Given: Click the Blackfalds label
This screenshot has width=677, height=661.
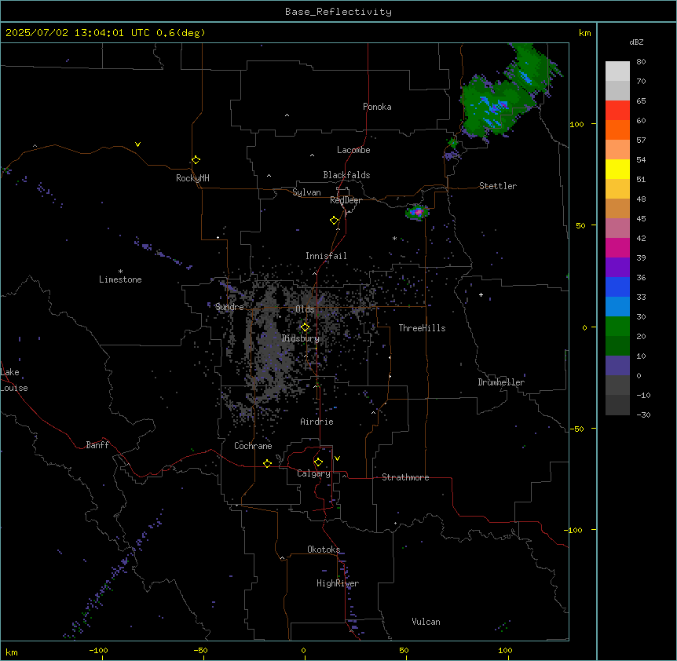Looking at the screenshot, I should (346, 175).
